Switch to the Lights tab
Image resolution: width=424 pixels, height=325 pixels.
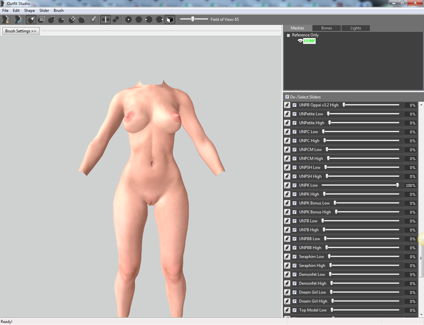(x=356, y=28)
